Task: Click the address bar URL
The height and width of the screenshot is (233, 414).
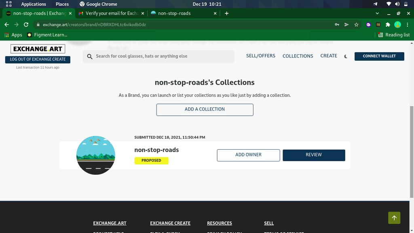Action: point(94,25)
